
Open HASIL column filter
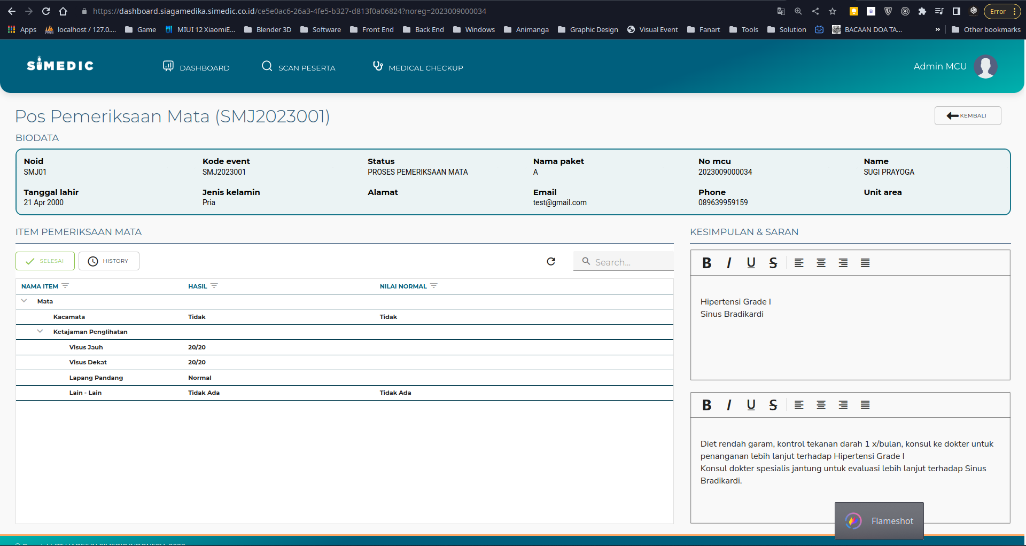tap(214, 286)
